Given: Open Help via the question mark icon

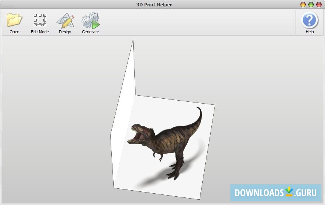Looking at the screenshot, I should pyautogui.click(x=310, y=23).
